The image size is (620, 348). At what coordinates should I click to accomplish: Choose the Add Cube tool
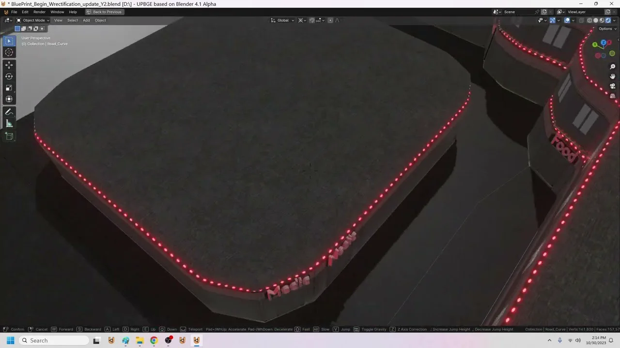pos(9,136)
